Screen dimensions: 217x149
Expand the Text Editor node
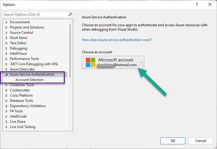6,43
